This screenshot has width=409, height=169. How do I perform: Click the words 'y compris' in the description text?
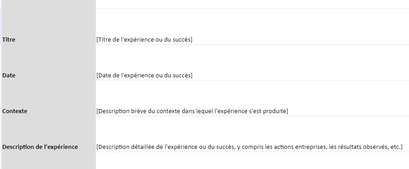250,147
